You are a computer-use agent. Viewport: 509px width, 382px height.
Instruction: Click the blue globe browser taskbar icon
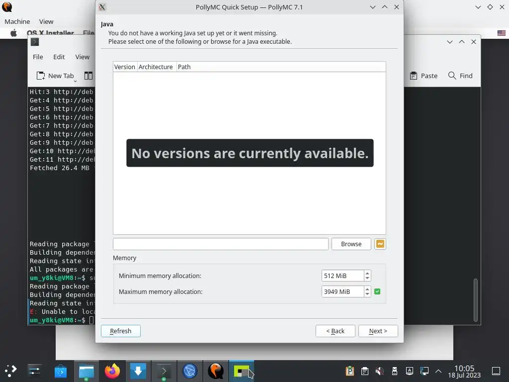click(190, 371)
